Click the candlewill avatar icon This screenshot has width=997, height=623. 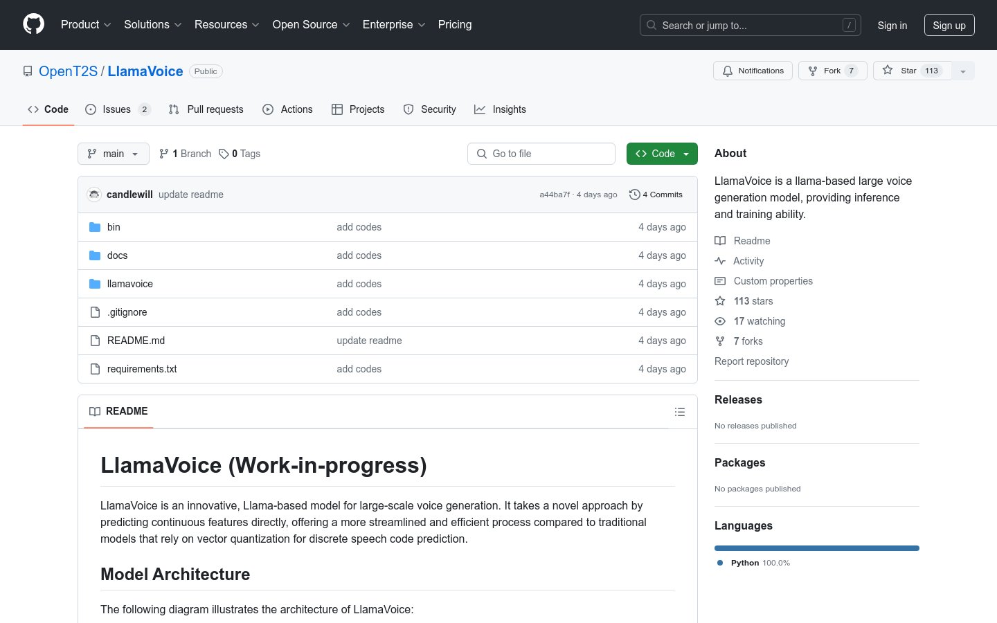pyautogui.click(x=94, y=195)
